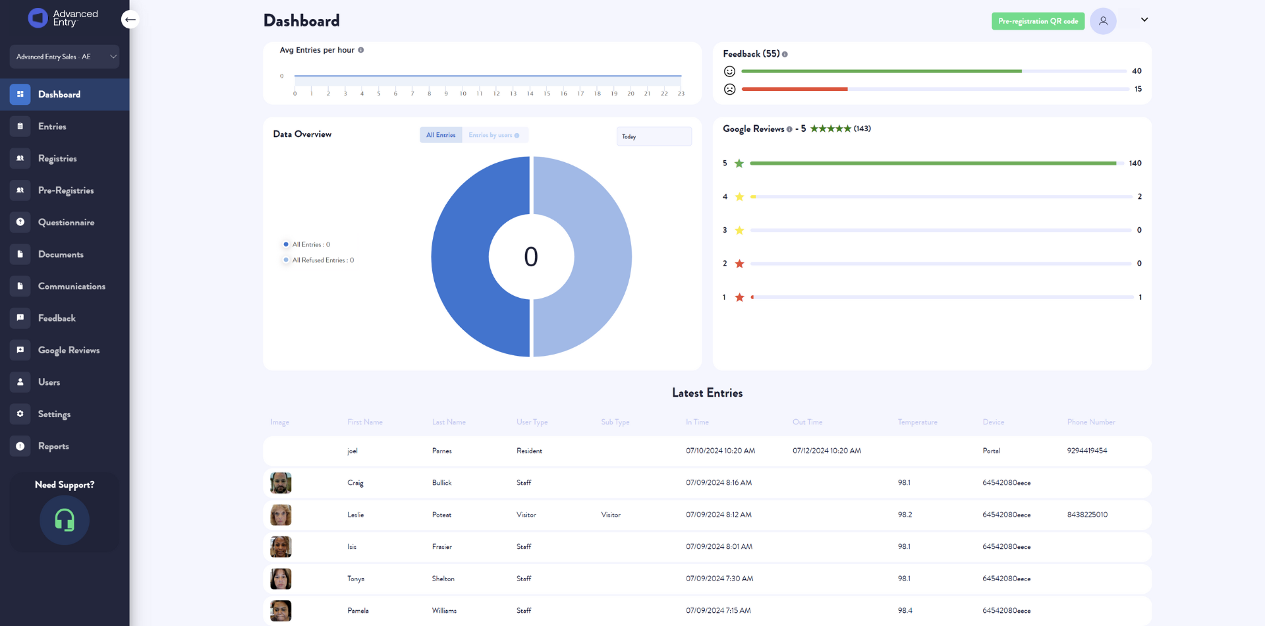The image size is (1265, 626).
Task: Click the Need Support headset button
Action: (x=64, y=520)
